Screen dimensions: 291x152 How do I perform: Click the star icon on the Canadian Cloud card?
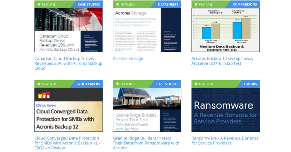click(39, 4)
